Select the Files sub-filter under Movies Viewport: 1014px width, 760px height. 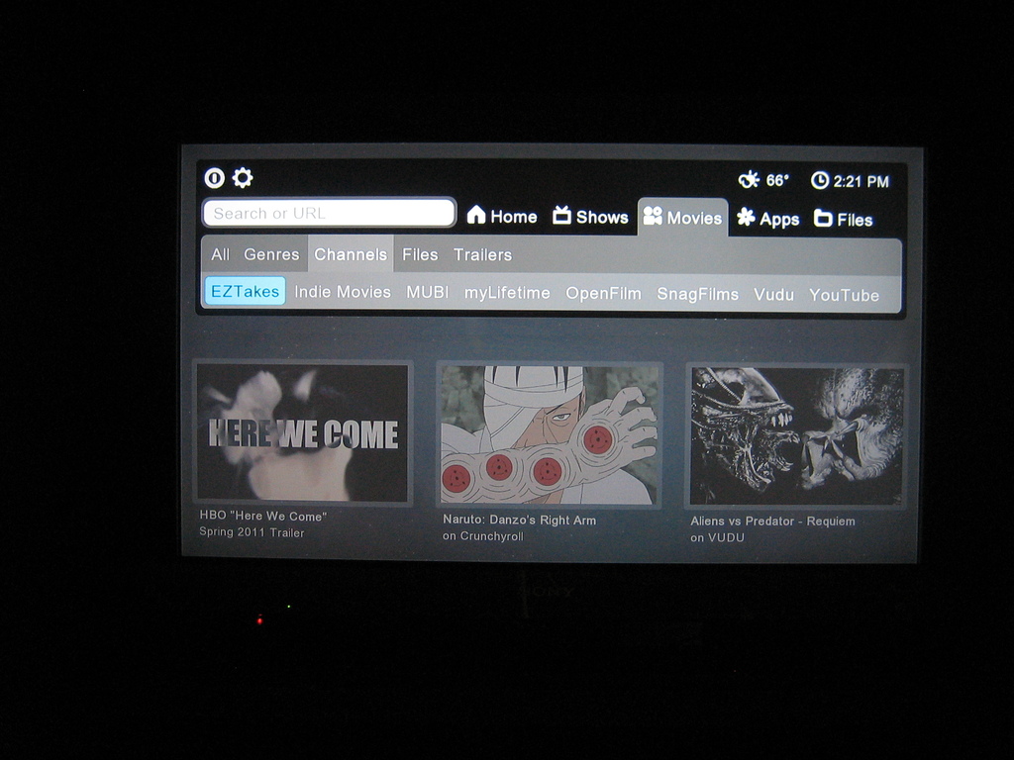point(420,254)
